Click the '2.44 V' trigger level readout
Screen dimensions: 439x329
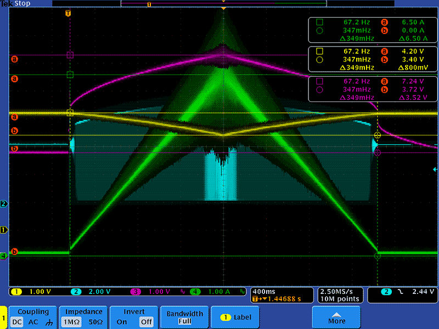click(x=423, y=292)
